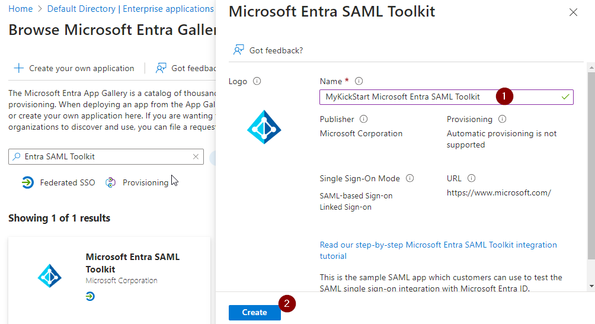
Task: Click the panel vertical scrollbar
Action: point(590,166)
